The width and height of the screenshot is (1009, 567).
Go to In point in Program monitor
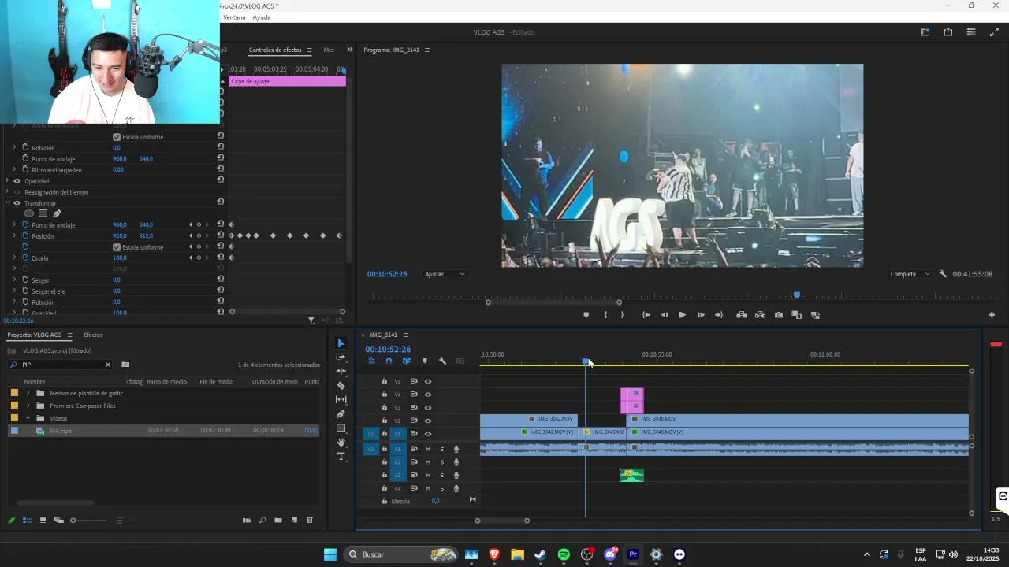[x=646, y=315]
